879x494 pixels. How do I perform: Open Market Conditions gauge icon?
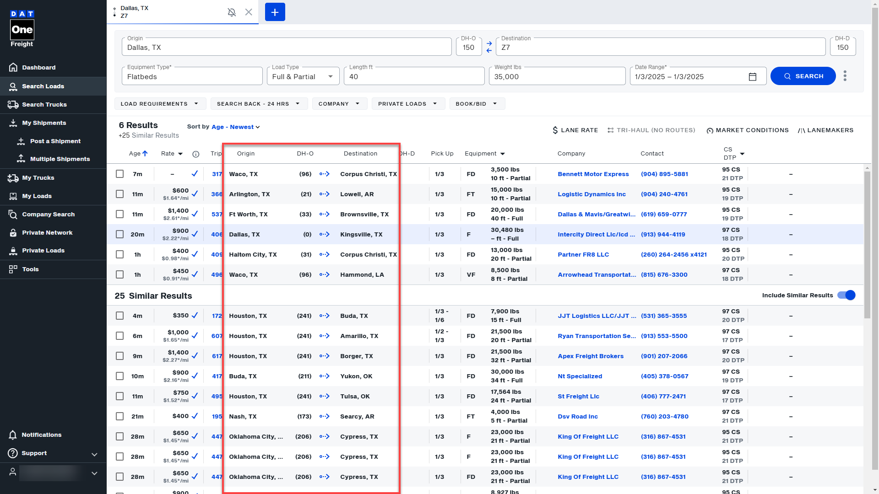[x=710, y=130]
